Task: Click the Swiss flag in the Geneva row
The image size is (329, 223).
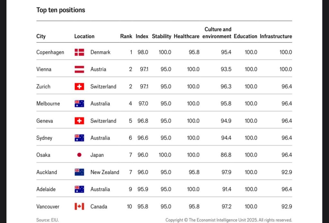Action: [79, 121]
